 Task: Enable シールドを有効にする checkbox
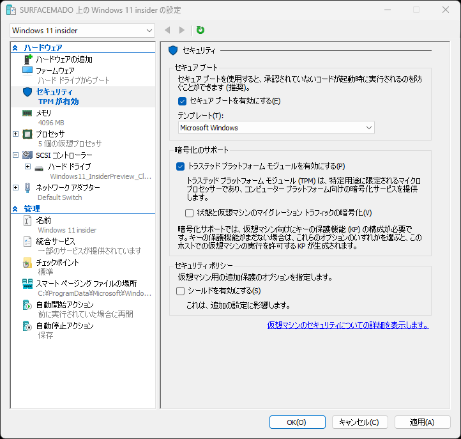[x=180, y=291]
